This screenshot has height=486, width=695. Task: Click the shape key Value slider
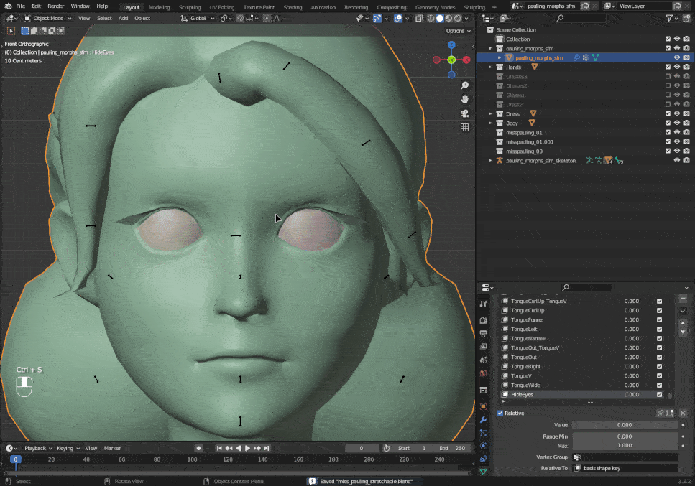tap(624, 425)
